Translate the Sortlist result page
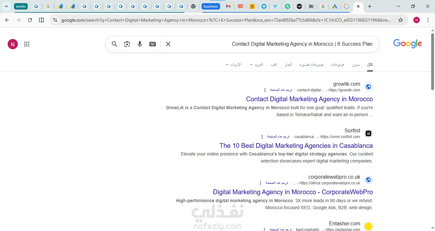435x231 pixels. pyautogui.click(x=278, y=137)
